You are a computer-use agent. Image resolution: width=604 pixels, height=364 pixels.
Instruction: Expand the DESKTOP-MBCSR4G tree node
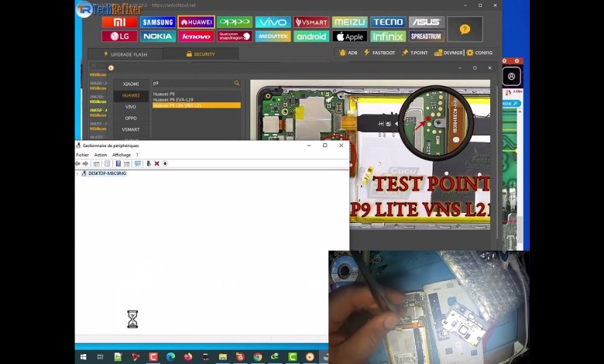click(78, 173)
